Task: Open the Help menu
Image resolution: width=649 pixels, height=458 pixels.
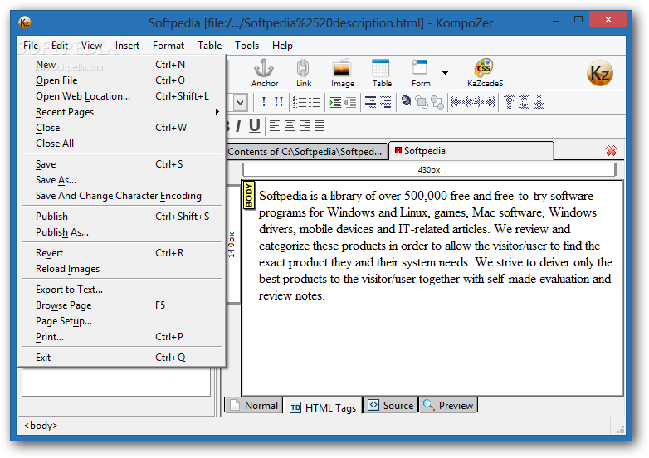Action: pyautogui.click(x=282, y=46)
